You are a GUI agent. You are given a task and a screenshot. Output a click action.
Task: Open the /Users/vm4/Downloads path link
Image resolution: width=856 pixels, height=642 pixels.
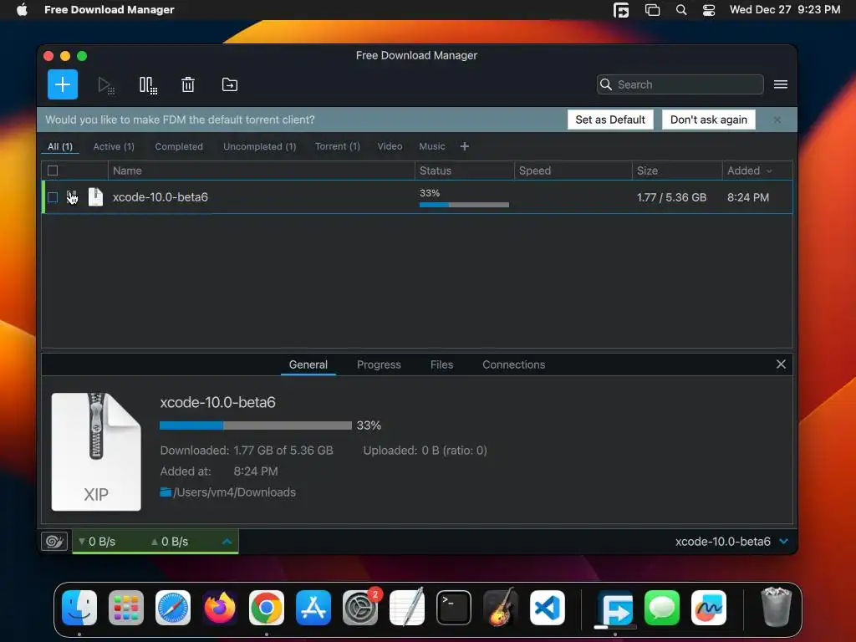pos(234,492)
